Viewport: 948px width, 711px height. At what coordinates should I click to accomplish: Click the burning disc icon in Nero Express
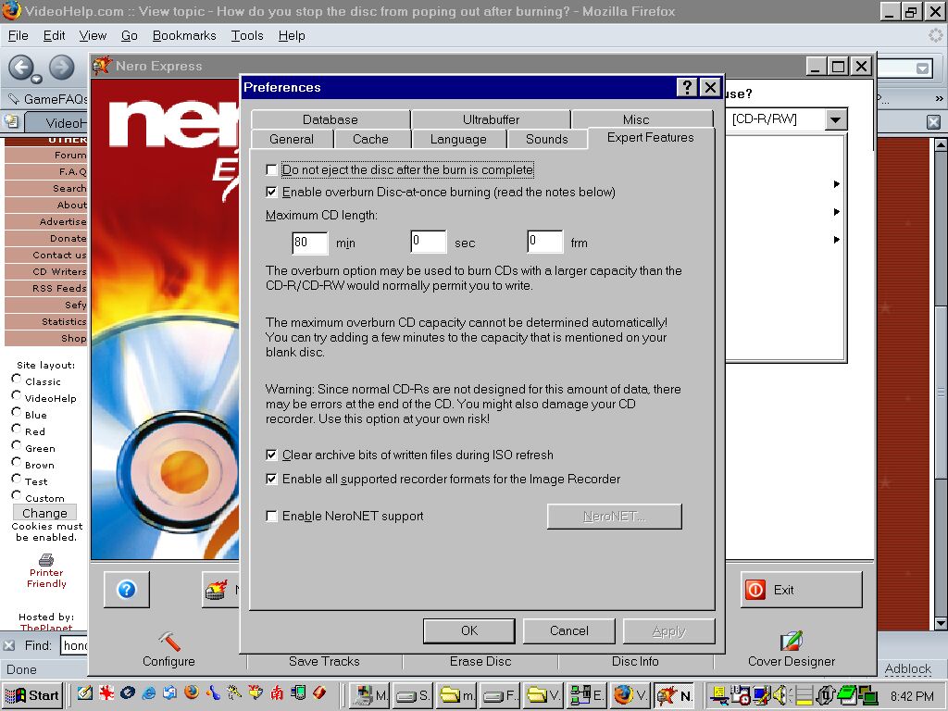coord(217,590)
